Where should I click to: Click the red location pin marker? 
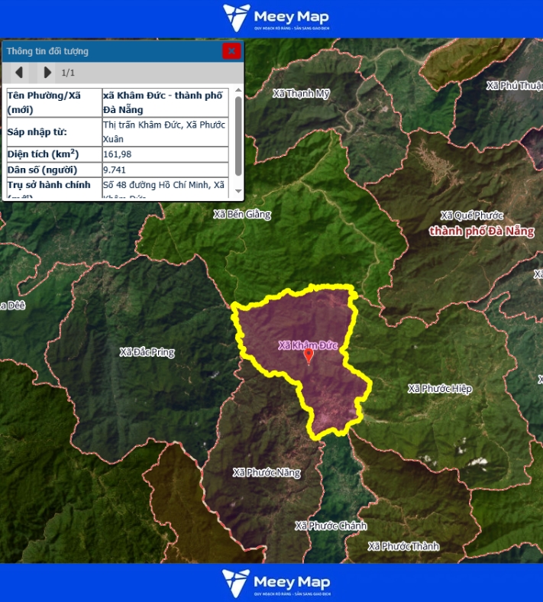coord(309,355)
